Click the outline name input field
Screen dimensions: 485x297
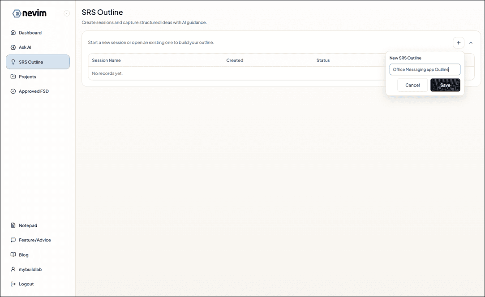pyautogui.click(x=425, y=69)
